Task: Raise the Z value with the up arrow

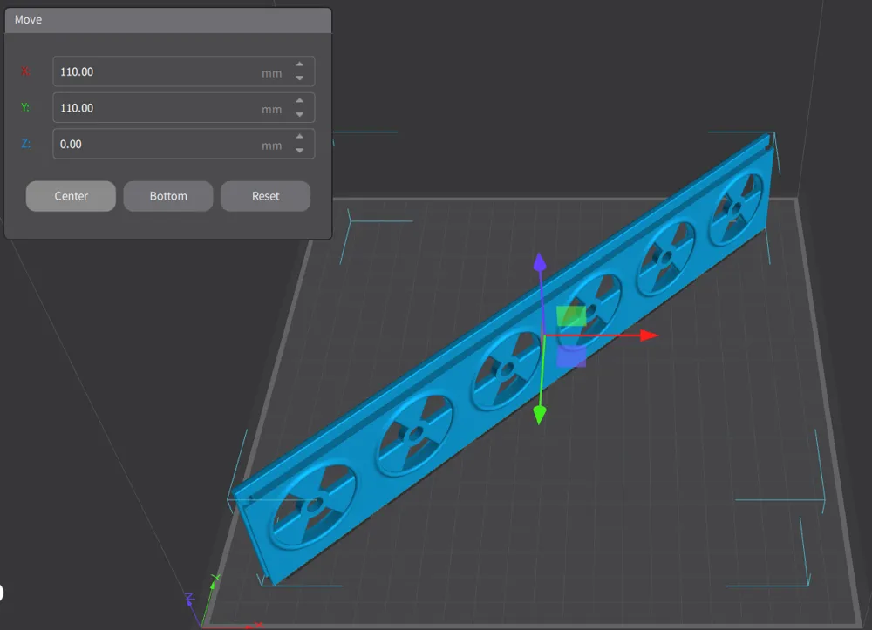Action: 300,137
